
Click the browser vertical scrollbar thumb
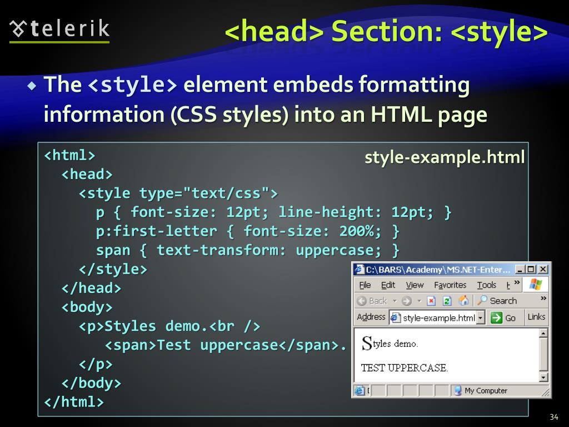click(x=543, y=355)
